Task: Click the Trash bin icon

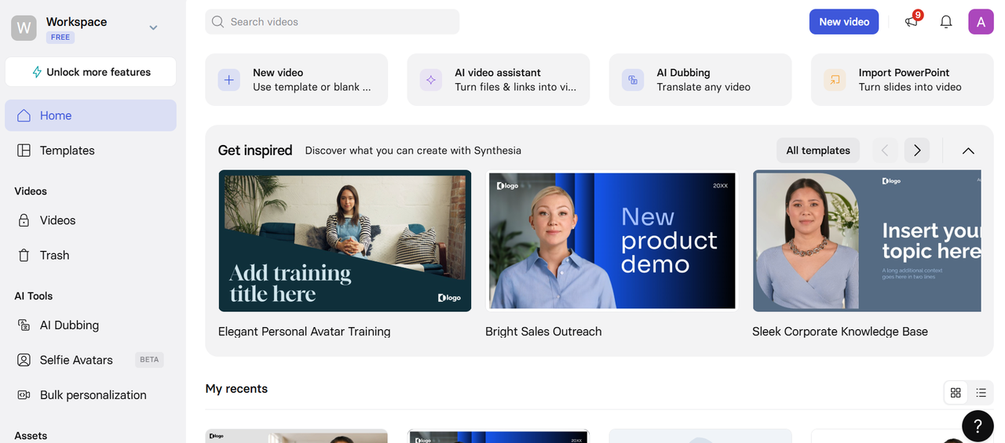Action: [24, 255]
